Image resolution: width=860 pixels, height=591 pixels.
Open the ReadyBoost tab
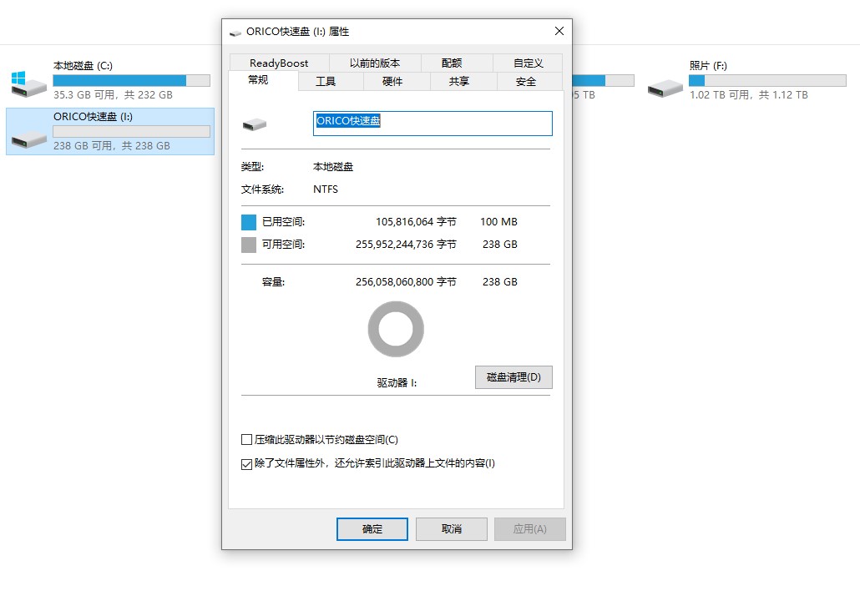278,62
